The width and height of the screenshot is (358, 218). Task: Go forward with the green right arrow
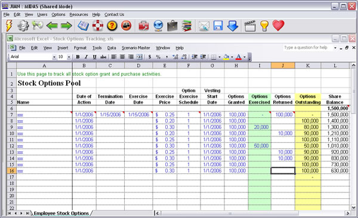tap(66, 26)
